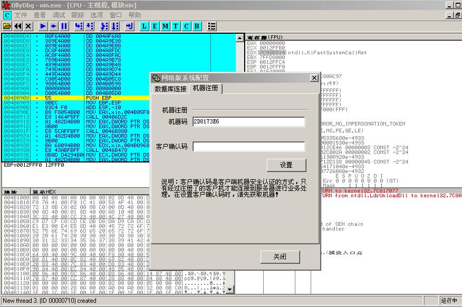This screenshot has height=307, width=462.
Task: Restart program with rewind icon
Action: pyautogui.click(x=18, y=26)
